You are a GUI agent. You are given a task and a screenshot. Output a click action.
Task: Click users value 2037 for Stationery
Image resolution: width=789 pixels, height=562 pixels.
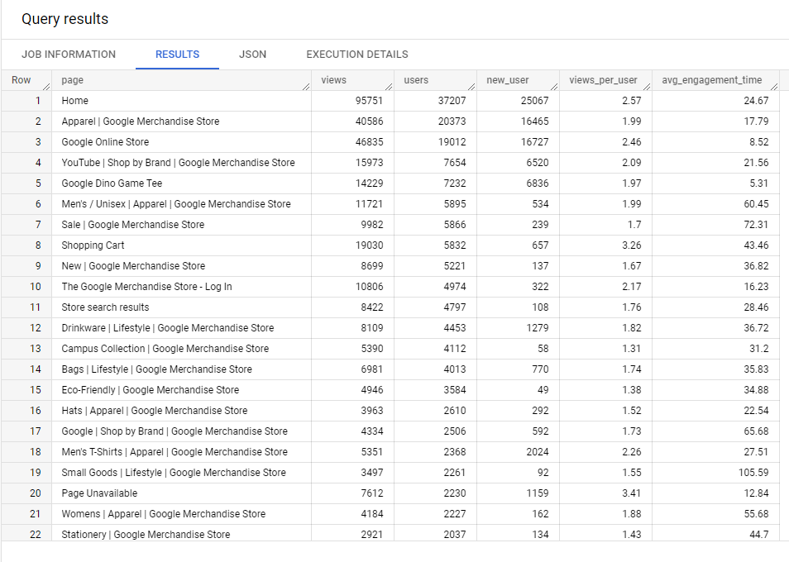[454, 535]
